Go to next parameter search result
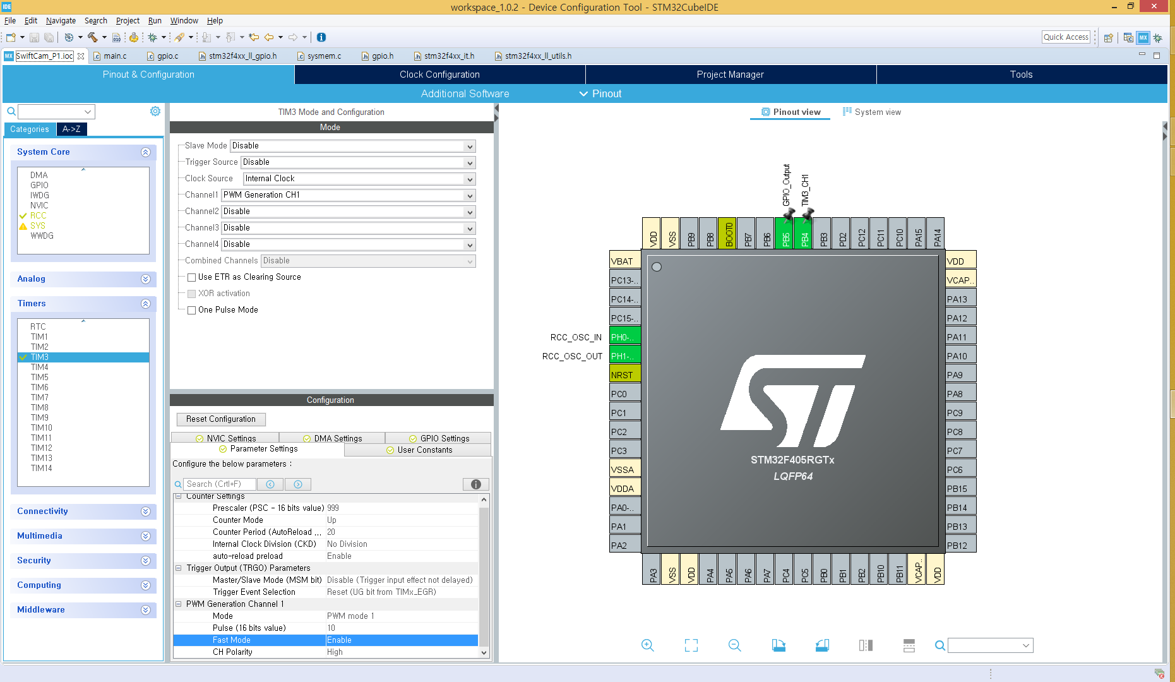 tap(298, 484)
